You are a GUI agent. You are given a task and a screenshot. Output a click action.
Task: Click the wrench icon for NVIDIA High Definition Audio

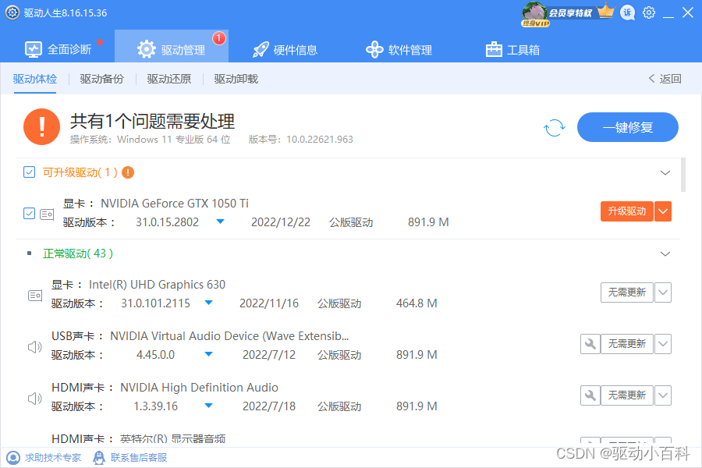point(590,395)
